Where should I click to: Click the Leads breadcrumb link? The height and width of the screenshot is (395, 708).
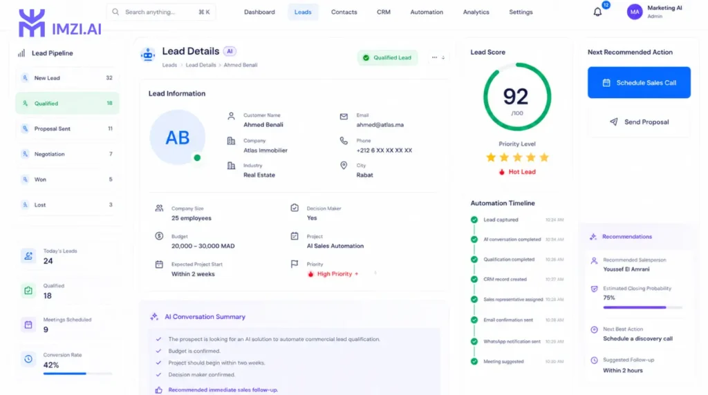pos(170,65)
